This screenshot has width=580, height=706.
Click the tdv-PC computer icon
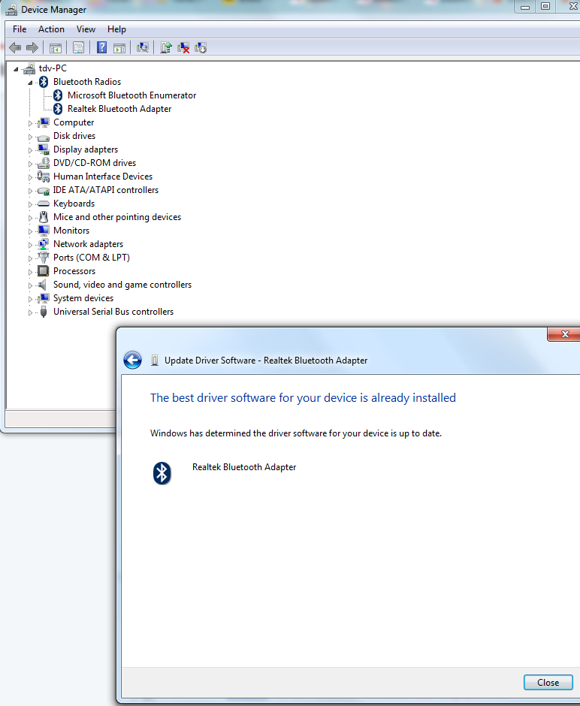(29, 68)
